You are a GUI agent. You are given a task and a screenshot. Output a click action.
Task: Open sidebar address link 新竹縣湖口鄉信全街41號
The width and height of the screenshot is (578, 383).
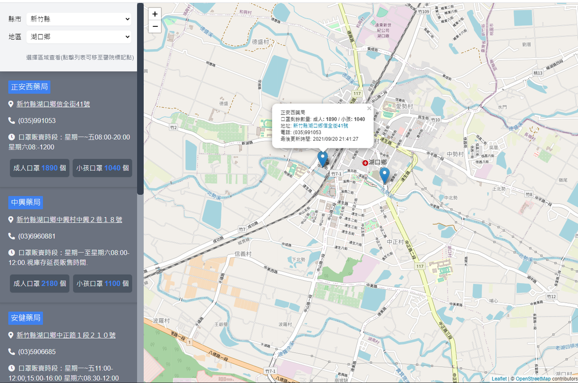(x=53, y=104)
